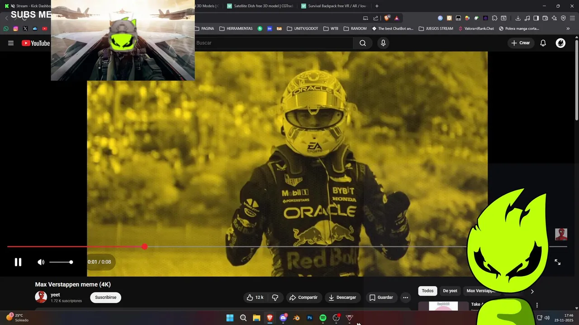
Task: Click the Descargar download button
Action: [x=342, y=297]
